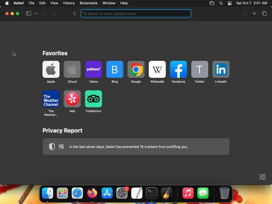Open start page customization settings
272x204 pixels.
pyautogui.click(x=262, y=177)
